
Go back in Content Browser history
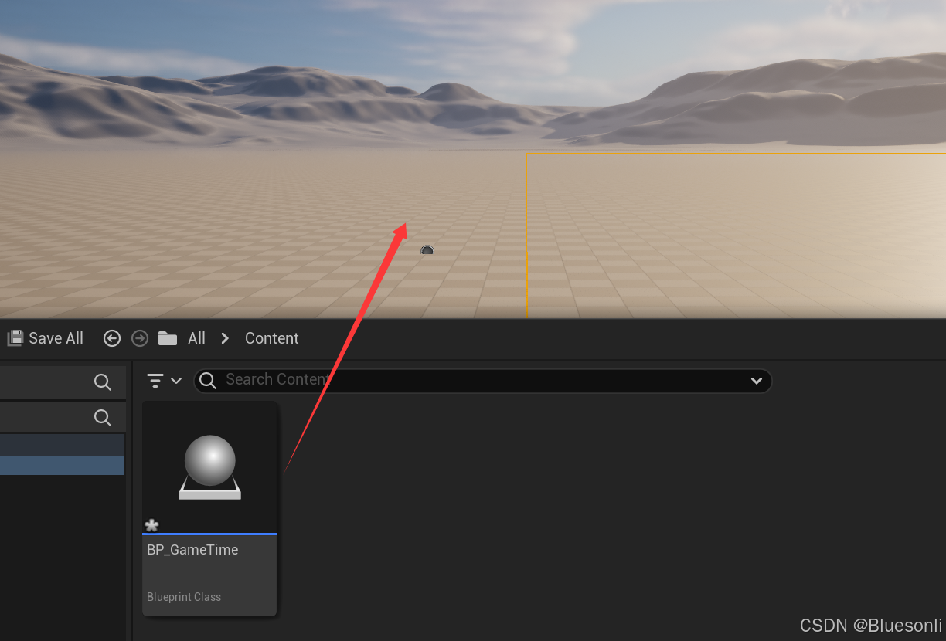pos(112,338)
